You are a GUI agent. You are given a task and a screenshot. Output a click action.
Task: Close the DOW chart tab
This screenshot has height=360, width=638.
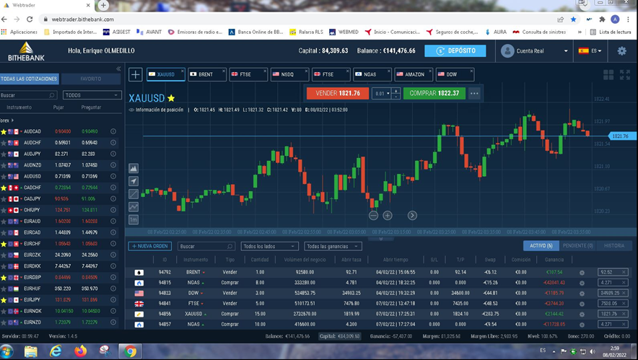tap(471, 71)
